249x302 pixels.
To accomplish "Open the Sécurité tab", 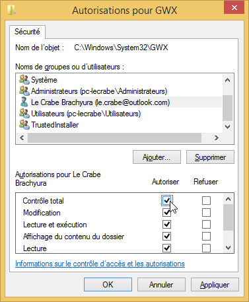I will coord(27,32).
